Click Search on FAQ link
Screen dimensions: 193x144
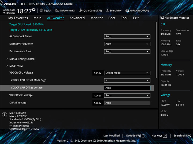coord(183,135)
